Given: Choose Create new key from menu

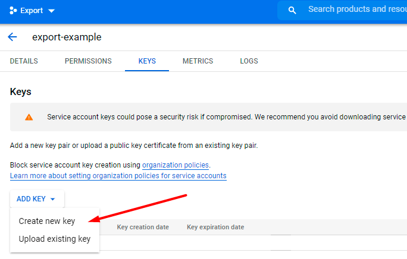Looking at the screenshot, I should click(x=47, y=221).
